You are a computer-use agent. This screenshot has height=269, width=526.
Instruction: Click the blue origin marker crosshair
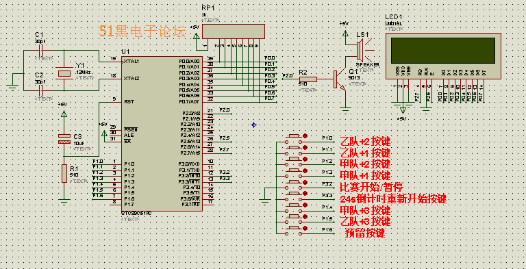point(253,125)
